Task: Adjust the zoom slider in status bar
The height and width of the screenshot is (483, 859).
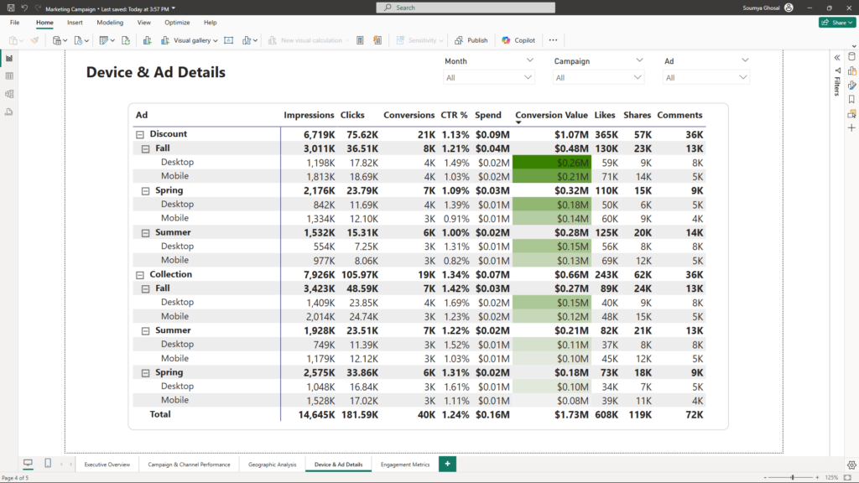Action: [x=792, y=477]
